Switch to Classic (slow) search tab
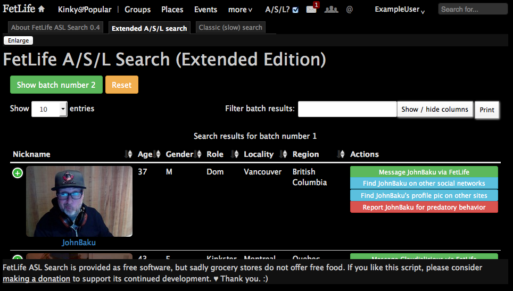This screenshot has height=291, width=513. (x=230, y=28)
